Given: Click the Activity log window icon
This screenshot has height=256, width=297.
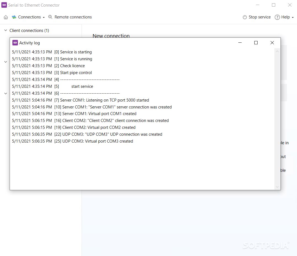Looking at the screenshot, I should (15, 43).
